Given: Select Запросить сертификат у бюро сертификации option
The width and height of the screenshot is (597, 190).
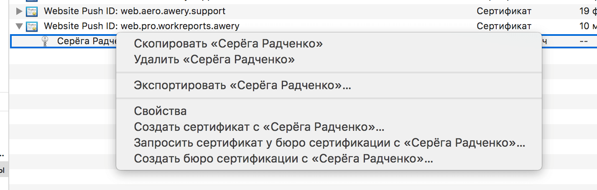Looking at the screenshot, I should [x=329, y=143].
